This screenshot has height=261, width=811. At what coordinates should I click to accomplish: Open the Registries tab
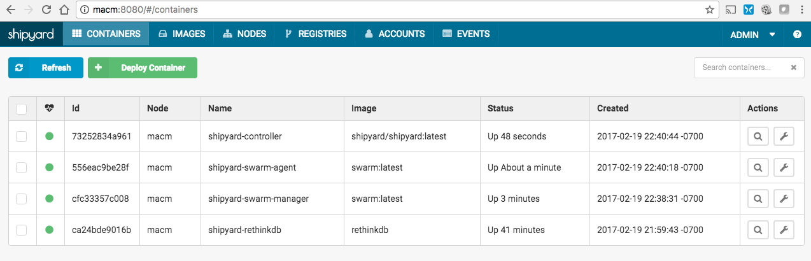pos(316,34)
